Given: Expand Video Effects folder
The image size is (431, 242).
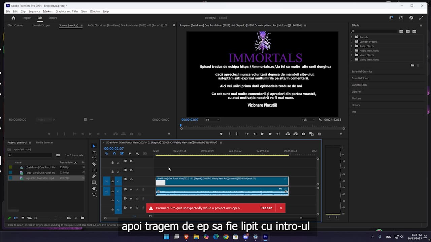Looking at the screenshot, I should 352,55.
